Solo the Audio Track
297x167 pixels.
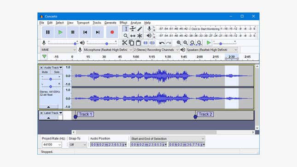coord(57,72)
